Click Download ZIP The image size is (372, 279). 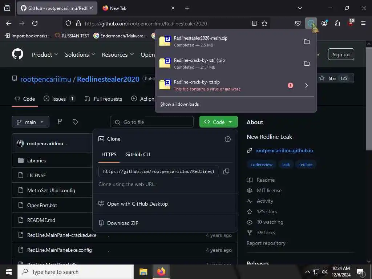tap(123, 223)
